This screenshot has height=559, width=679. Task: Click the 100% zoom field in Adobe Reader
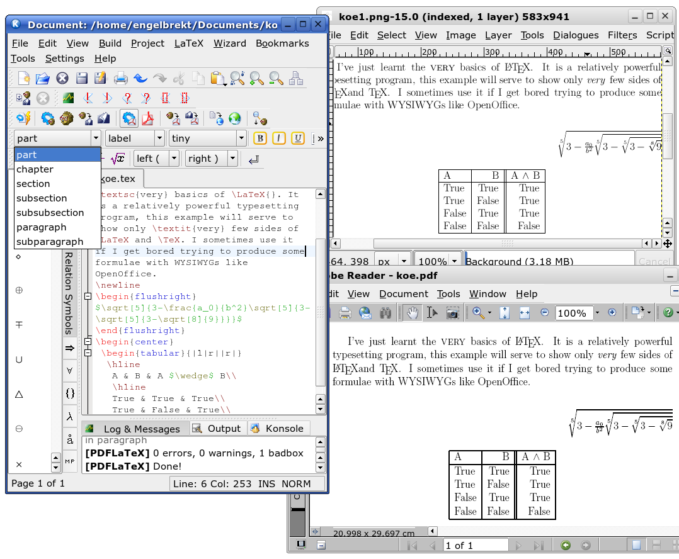click(574, 312)
